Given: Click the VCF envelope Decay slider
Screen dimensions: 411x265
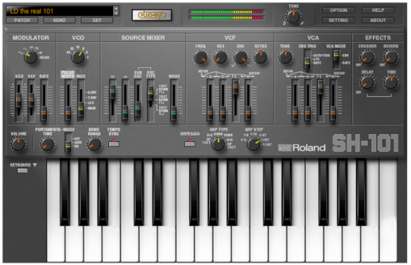Looking at the screenshot, I should pyautogui.click(x=223, y=100).
